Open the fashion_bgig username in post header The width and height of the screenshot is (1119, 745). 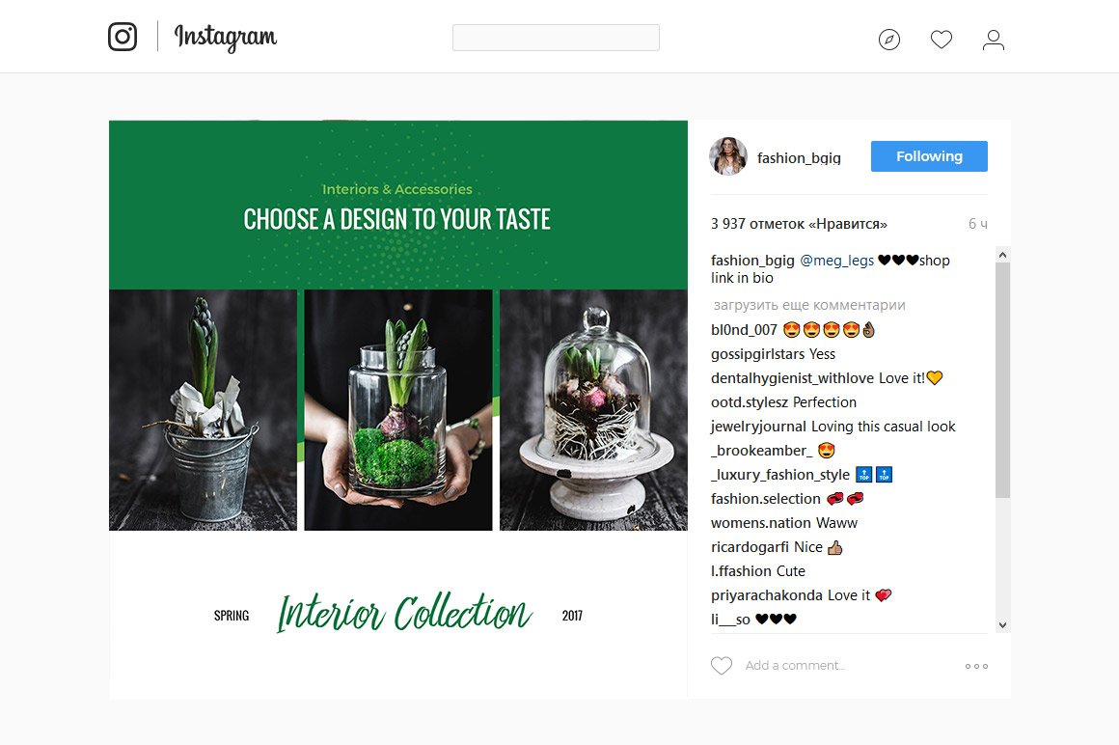pos(799,158)
